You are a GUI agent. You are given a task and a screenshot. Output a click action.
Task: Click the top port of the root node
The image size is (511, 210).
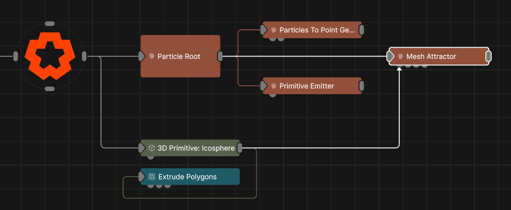tap(50, 24)
